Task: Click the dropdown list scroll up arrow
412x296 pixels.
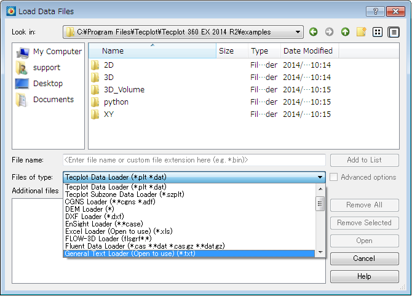Action: (320, 189)
